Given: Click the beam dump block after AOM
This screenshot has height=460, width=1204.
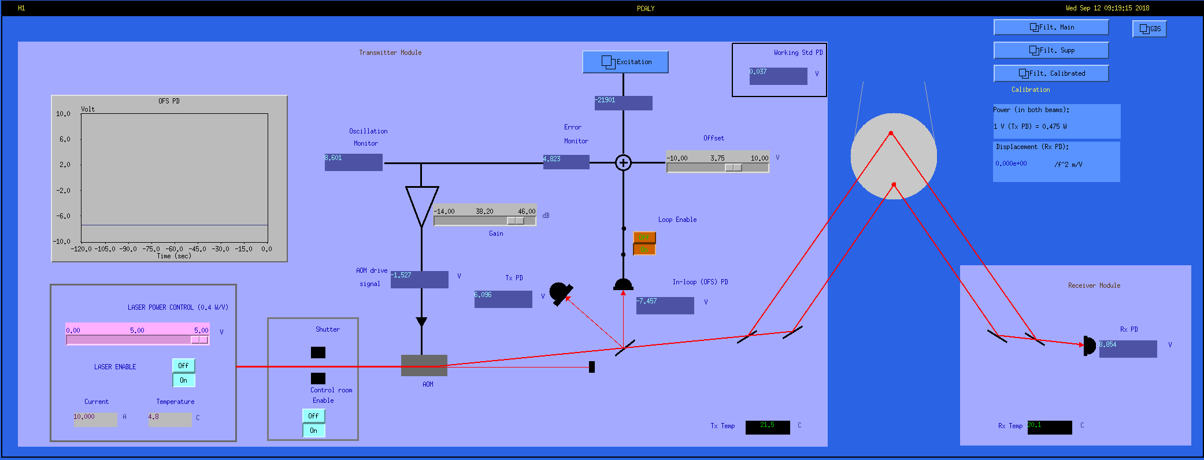Looking at the screenshot, I should tap(592, 367).
